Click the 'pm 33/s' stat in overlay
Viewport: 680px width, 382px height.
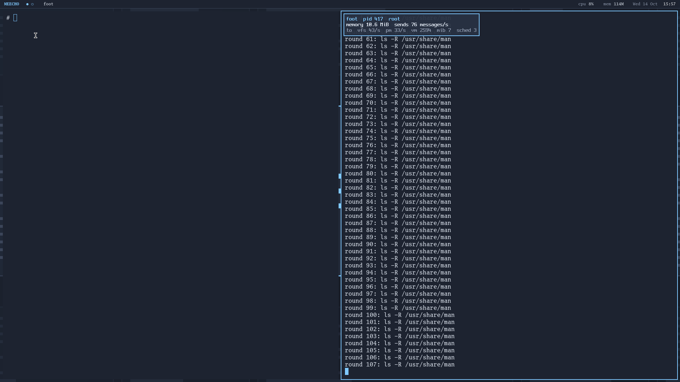tap(396, 30)
